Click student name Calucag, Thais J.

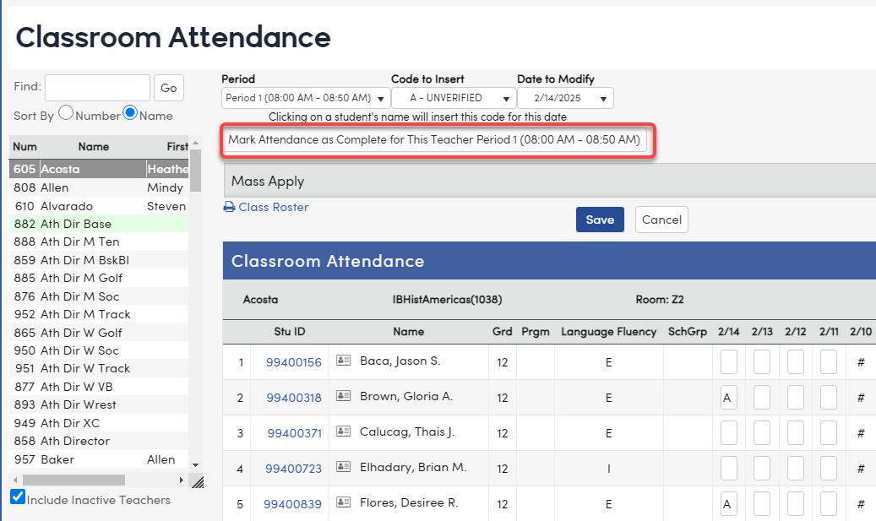click(x=407, y=432)
